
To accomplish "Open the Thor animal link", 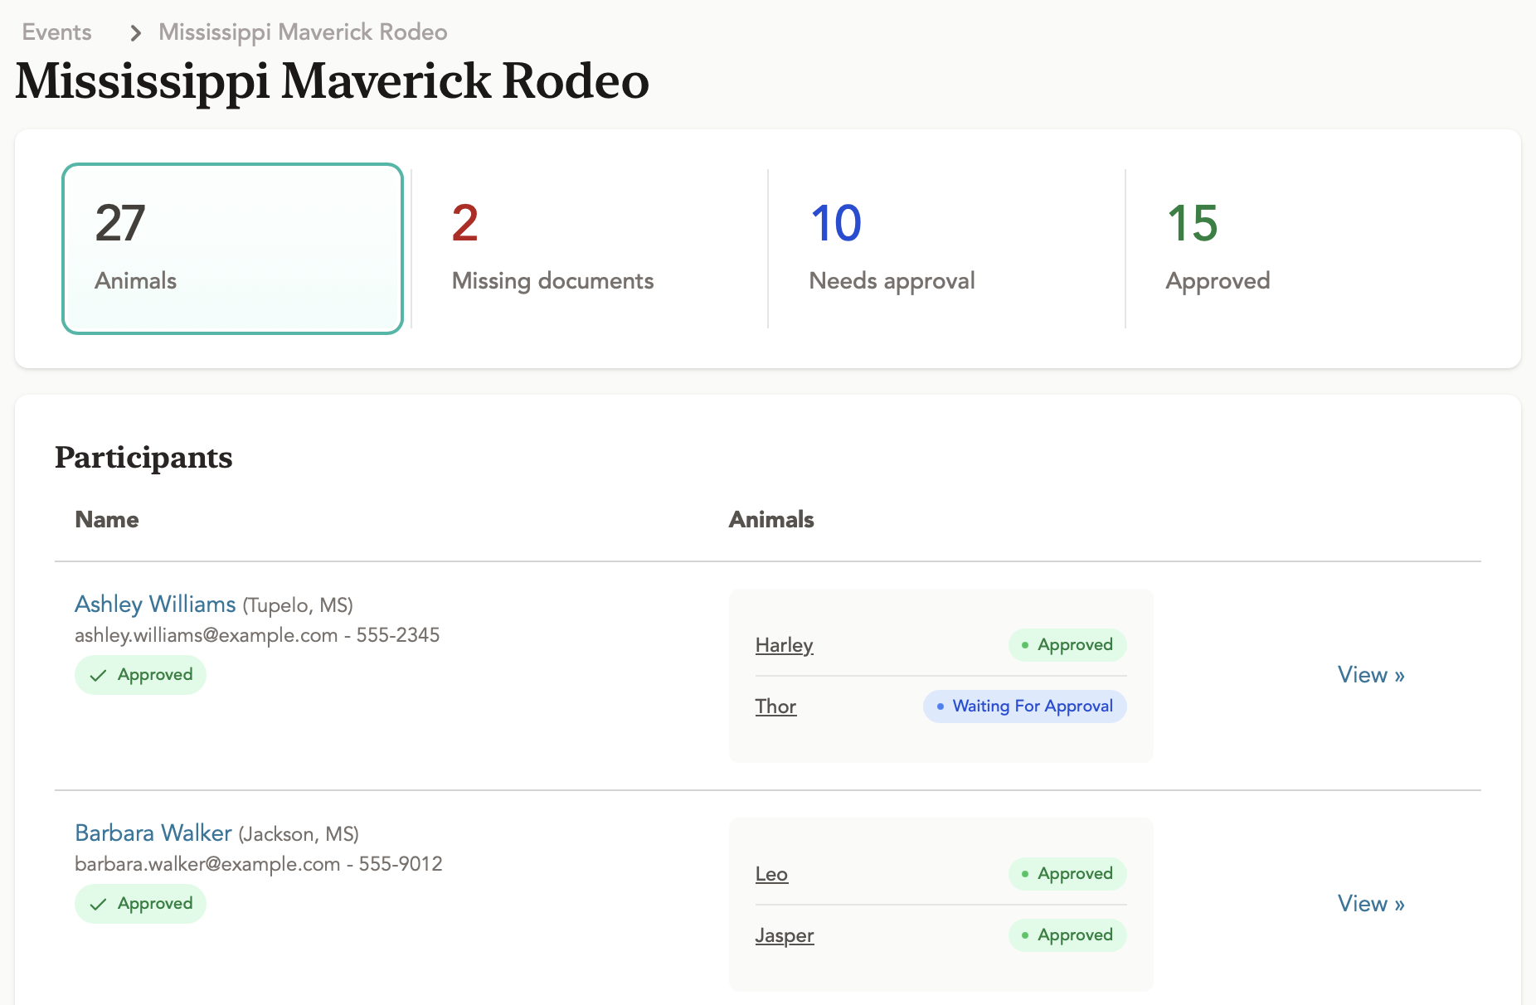I will click(775, 706).
